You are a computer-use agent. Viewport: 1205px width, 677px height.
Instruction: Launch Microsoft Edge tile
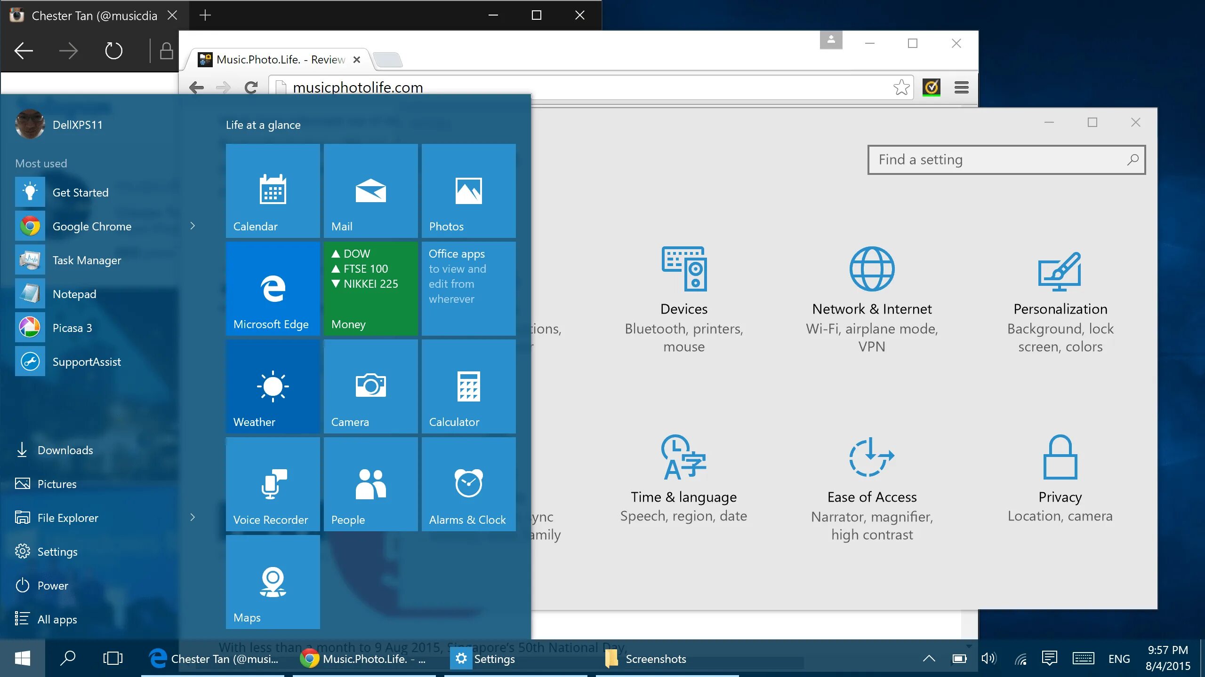[x=273, y=288]
